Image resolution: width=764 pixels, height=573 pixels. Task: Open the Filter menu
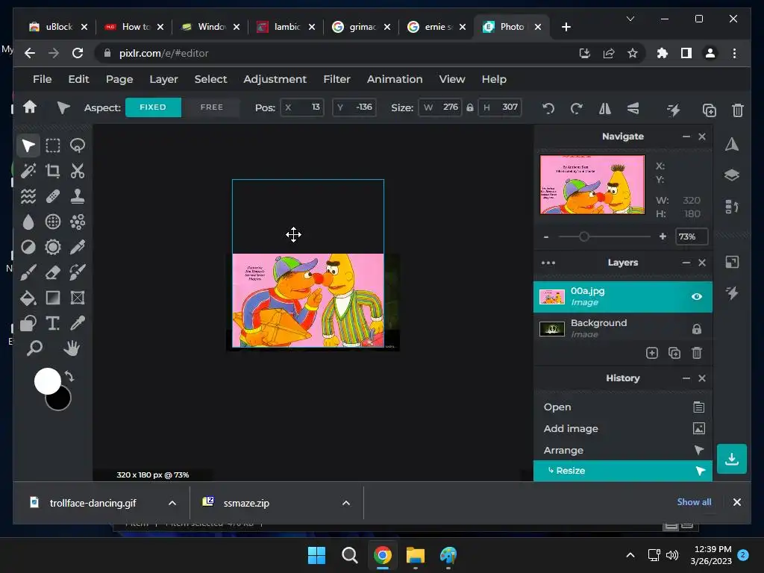[336, 79]
